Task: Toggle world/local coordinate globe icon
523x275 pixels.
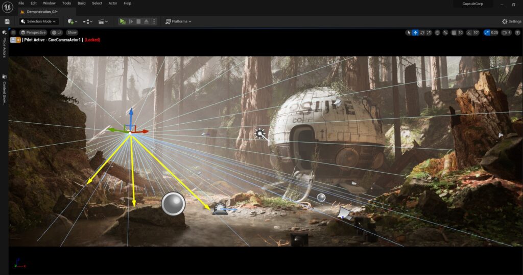Action: [437, 33]
